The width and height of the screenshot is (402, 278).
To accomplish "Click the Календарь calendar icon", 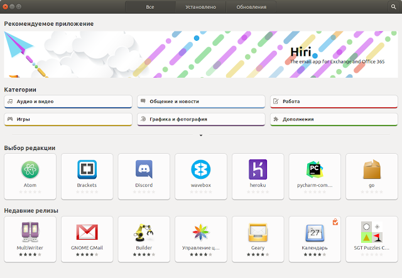I will click(x=315, y=233).
